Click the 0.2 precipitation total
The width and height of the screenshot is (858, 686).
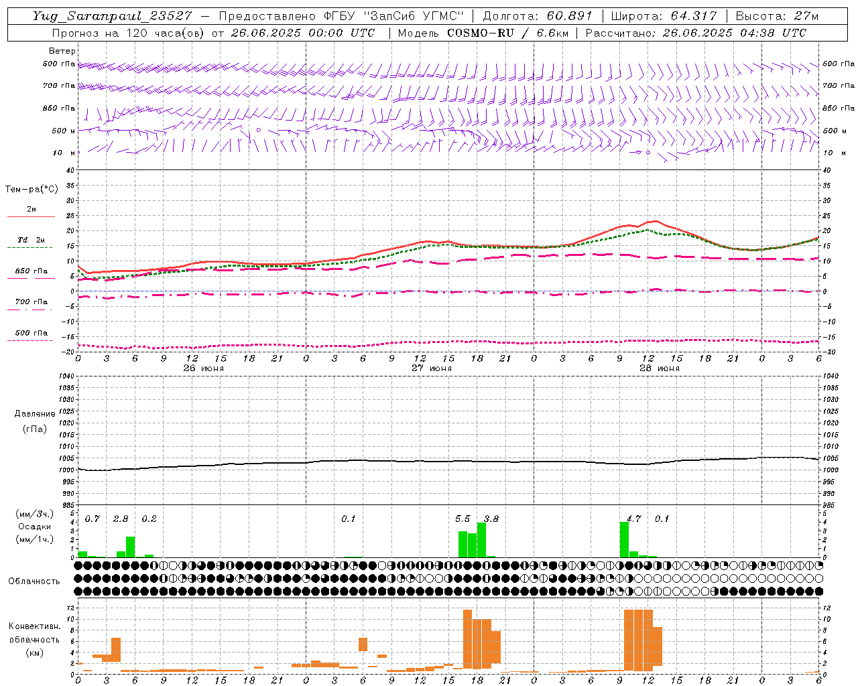[x=149, y=519]
